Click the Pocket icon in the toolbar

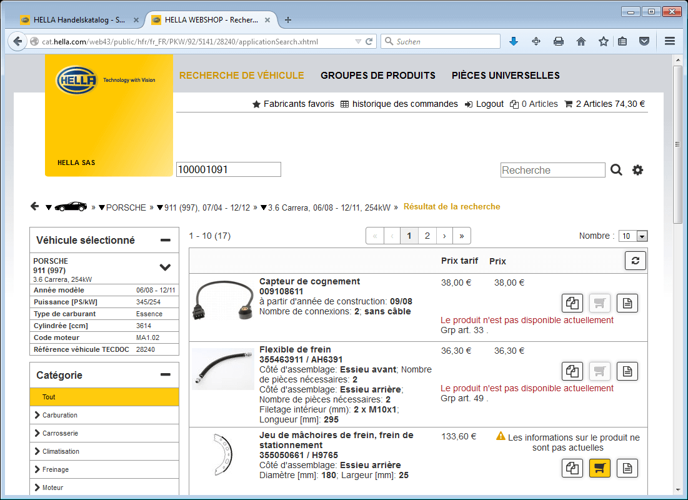click(x=644, y=42)
